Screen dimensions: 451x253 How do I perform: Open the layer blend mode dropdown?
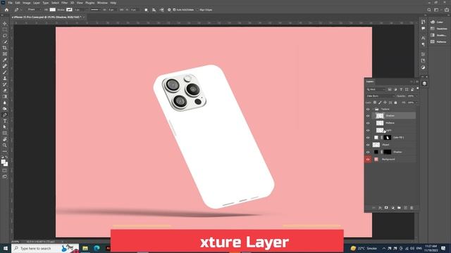[380, 96]
